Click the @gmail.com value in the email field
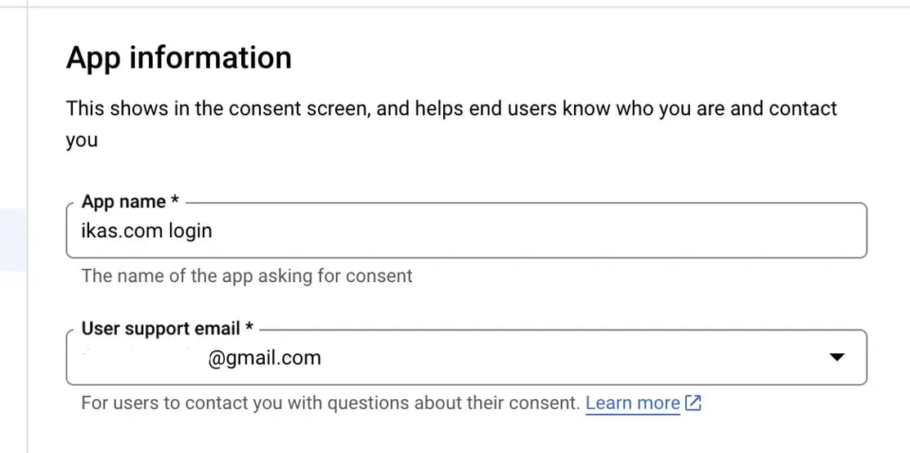 pyautogui.click(x=265, y=358)
